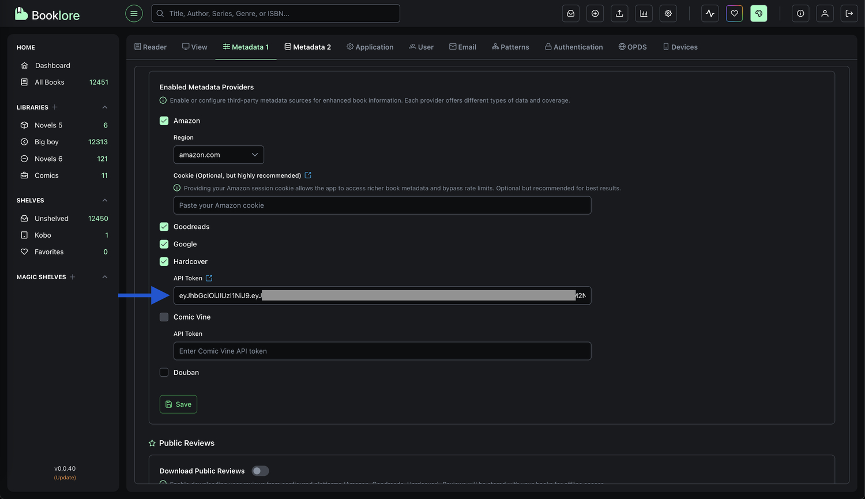Click the activity pulse icon in the header
The image size is (865, 499).
pos(710,13)
